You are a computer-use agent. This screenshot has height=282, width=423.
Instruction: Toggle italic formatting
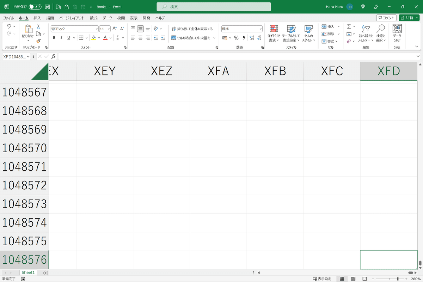(x=61, y=38)
